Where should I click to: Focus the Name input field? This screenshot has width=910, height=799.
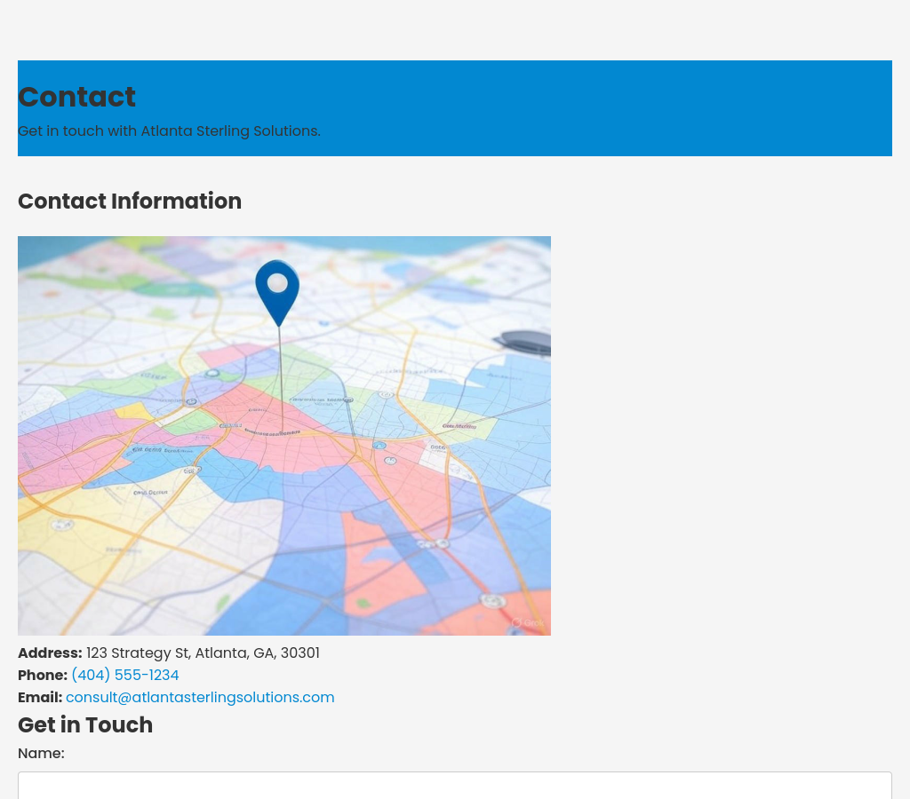click(454, 785)
